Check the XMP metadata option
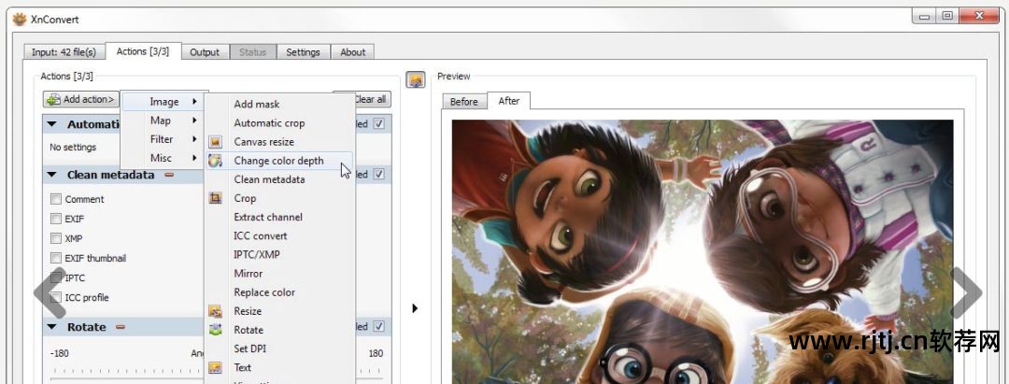The image size is (1009, 384). pos(56,238)
